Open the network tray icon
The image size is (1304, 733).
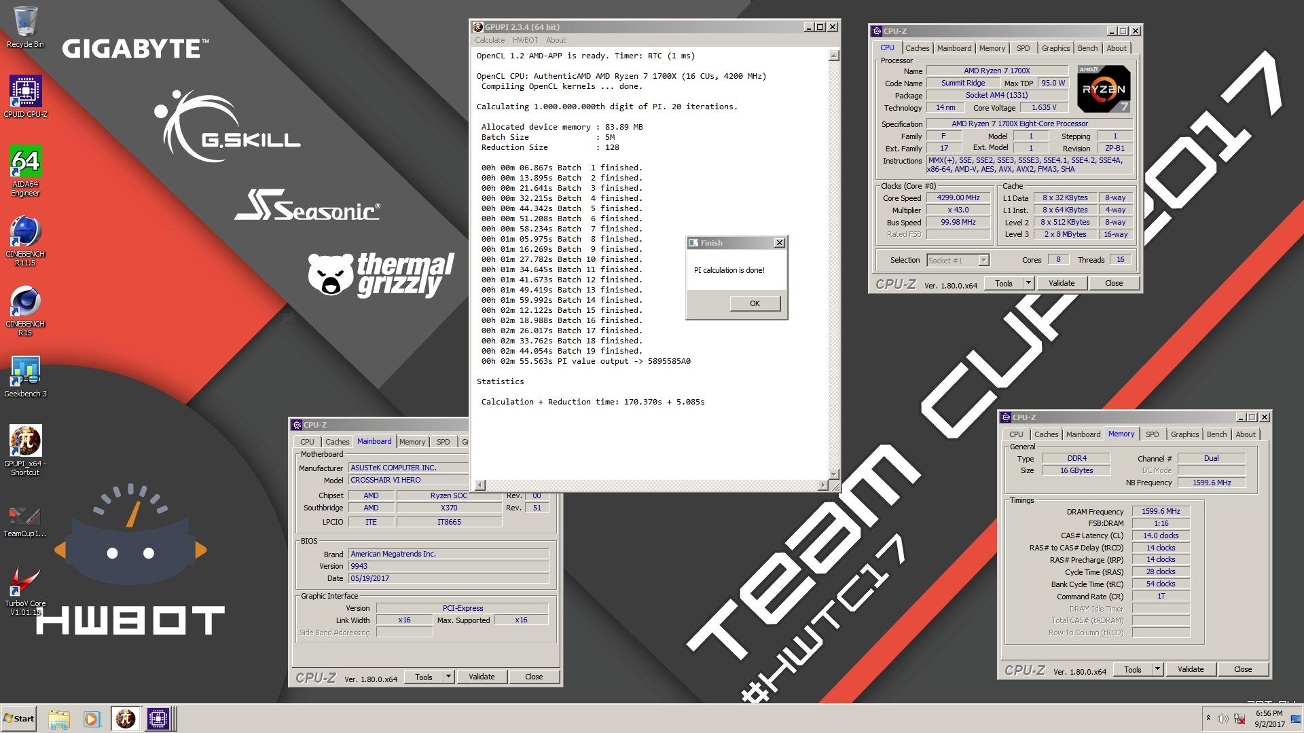coord(1239,719)
